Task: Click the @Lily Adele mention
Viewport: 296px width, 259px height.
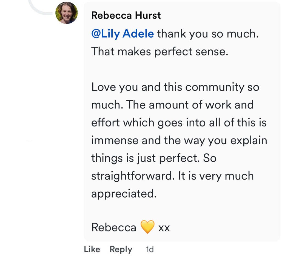Action: click(123, 34)
